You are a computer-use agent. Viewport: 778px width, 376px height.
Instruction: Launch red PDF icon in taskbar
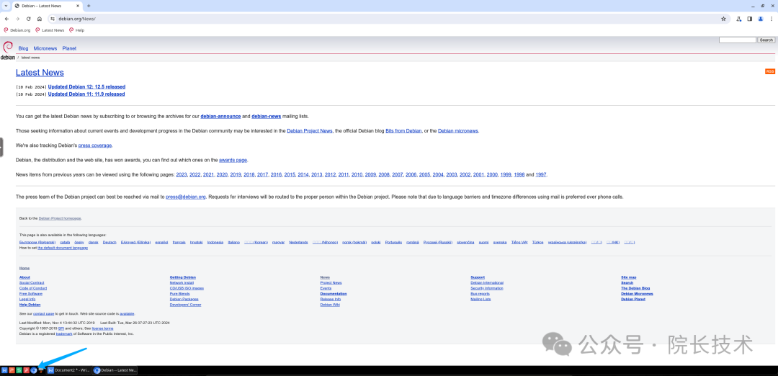tap(27, 370)
